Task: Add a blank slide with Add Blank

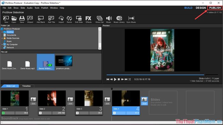Action: 41,19
